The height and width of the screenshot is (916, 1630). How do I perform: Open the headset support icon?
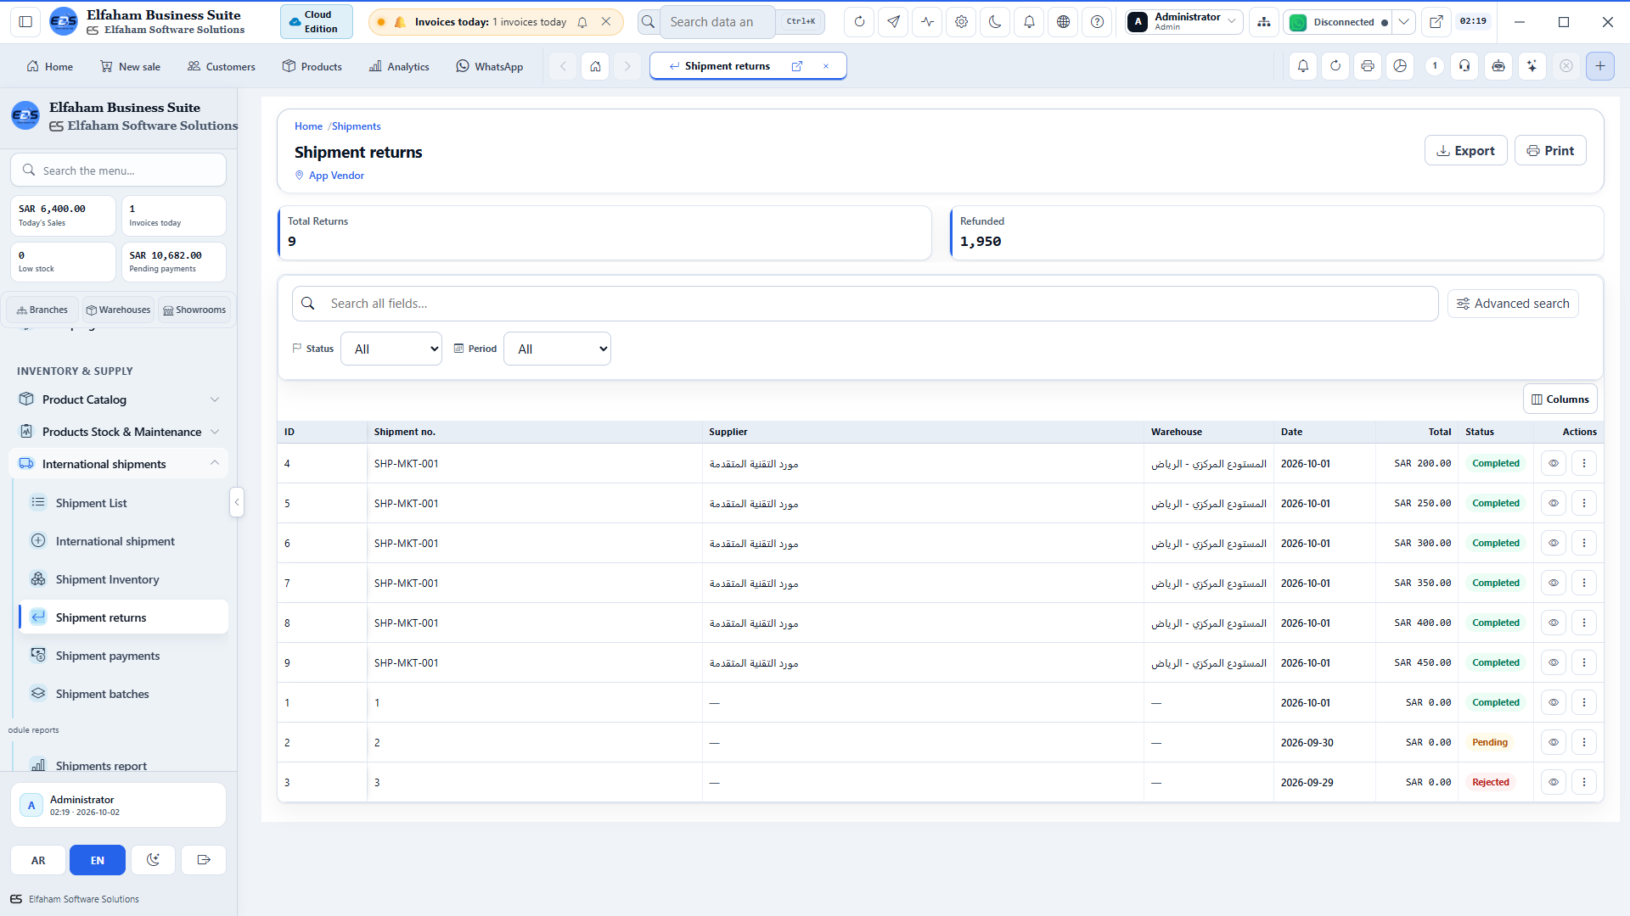tap(1464, 66)
